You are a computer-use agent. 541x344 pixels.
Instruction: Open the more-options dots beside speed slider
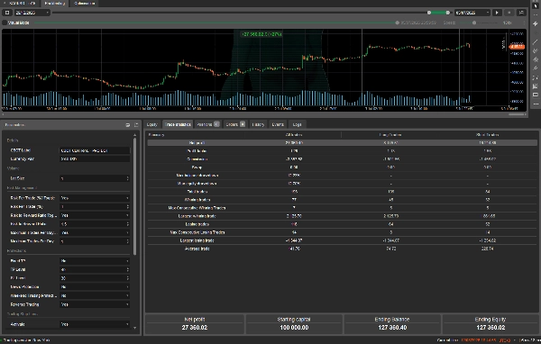coord(524,23)
